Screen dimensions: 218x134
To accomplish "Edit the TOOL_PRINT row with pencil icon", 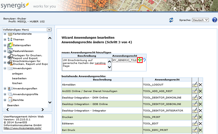I will [195, 117].
